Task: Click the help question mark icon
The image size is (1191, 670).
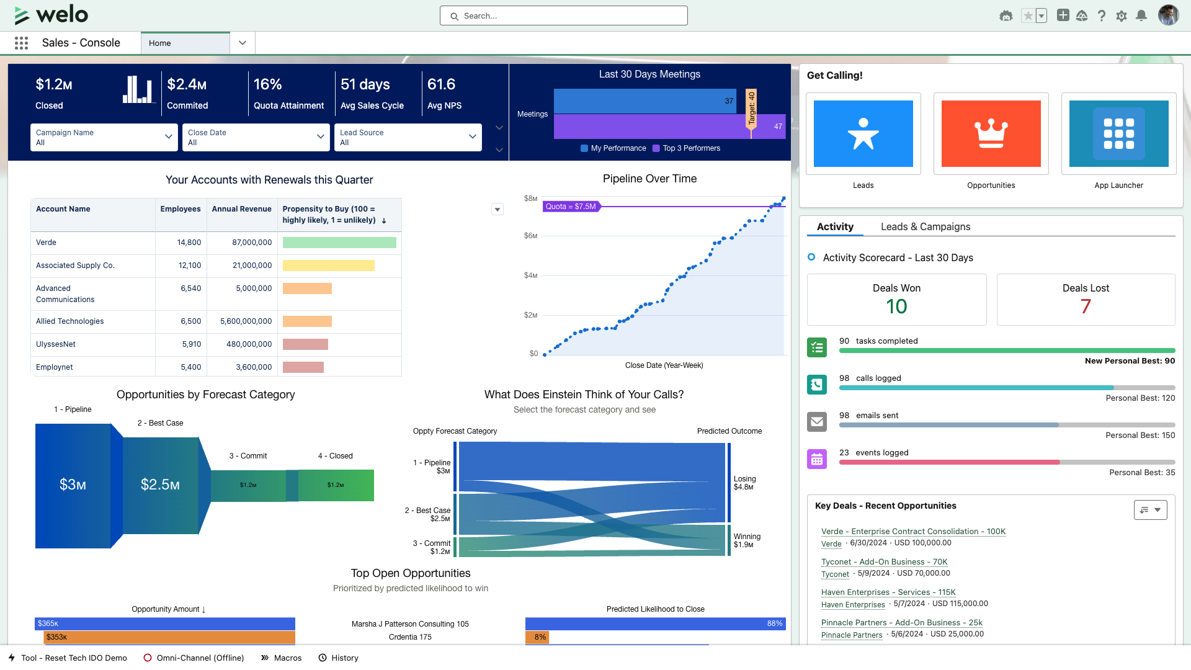Action: pos(1101,16)
